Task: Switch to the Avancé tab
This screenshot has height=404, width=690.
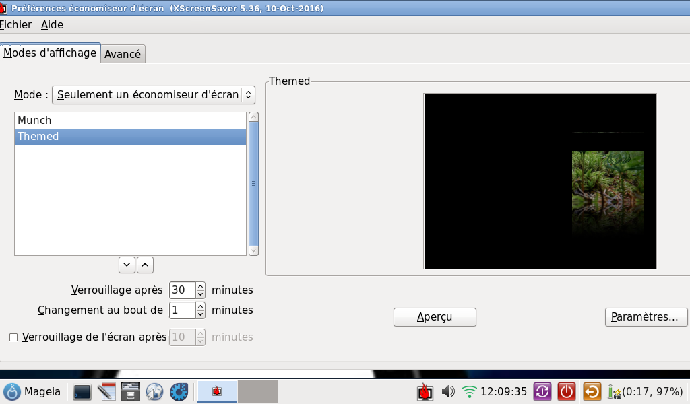Action: (x=123, y=54)
